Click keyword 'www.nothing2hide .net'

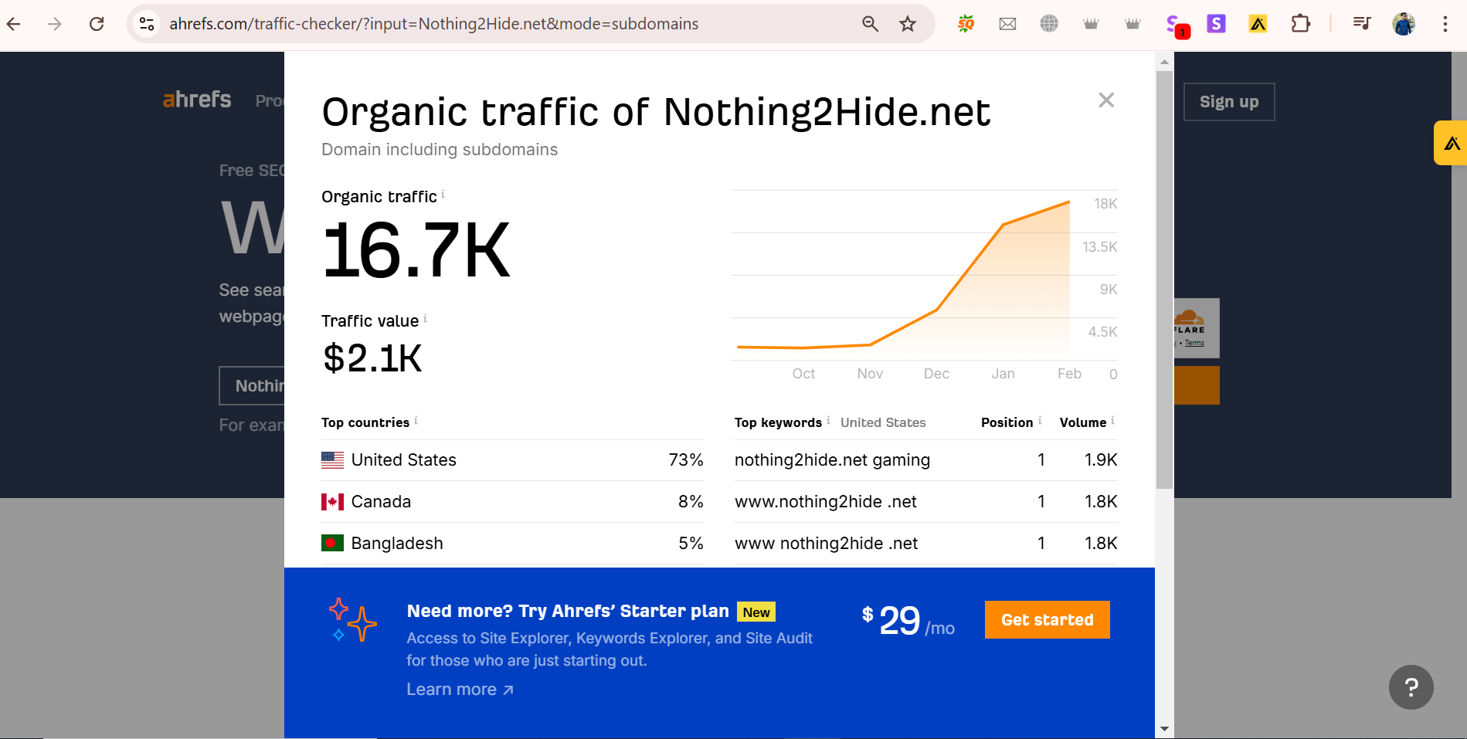click(825, 502)
